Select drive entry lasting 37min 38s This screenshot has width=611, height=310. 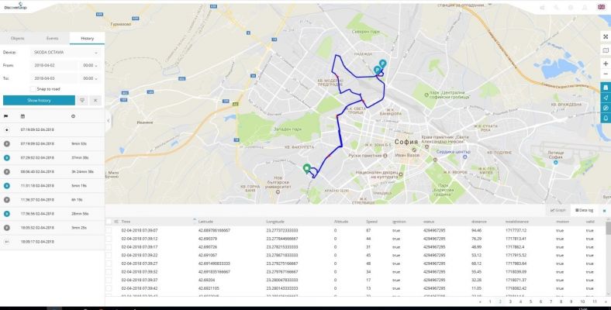pyautogui.click(x=52, y=158)
